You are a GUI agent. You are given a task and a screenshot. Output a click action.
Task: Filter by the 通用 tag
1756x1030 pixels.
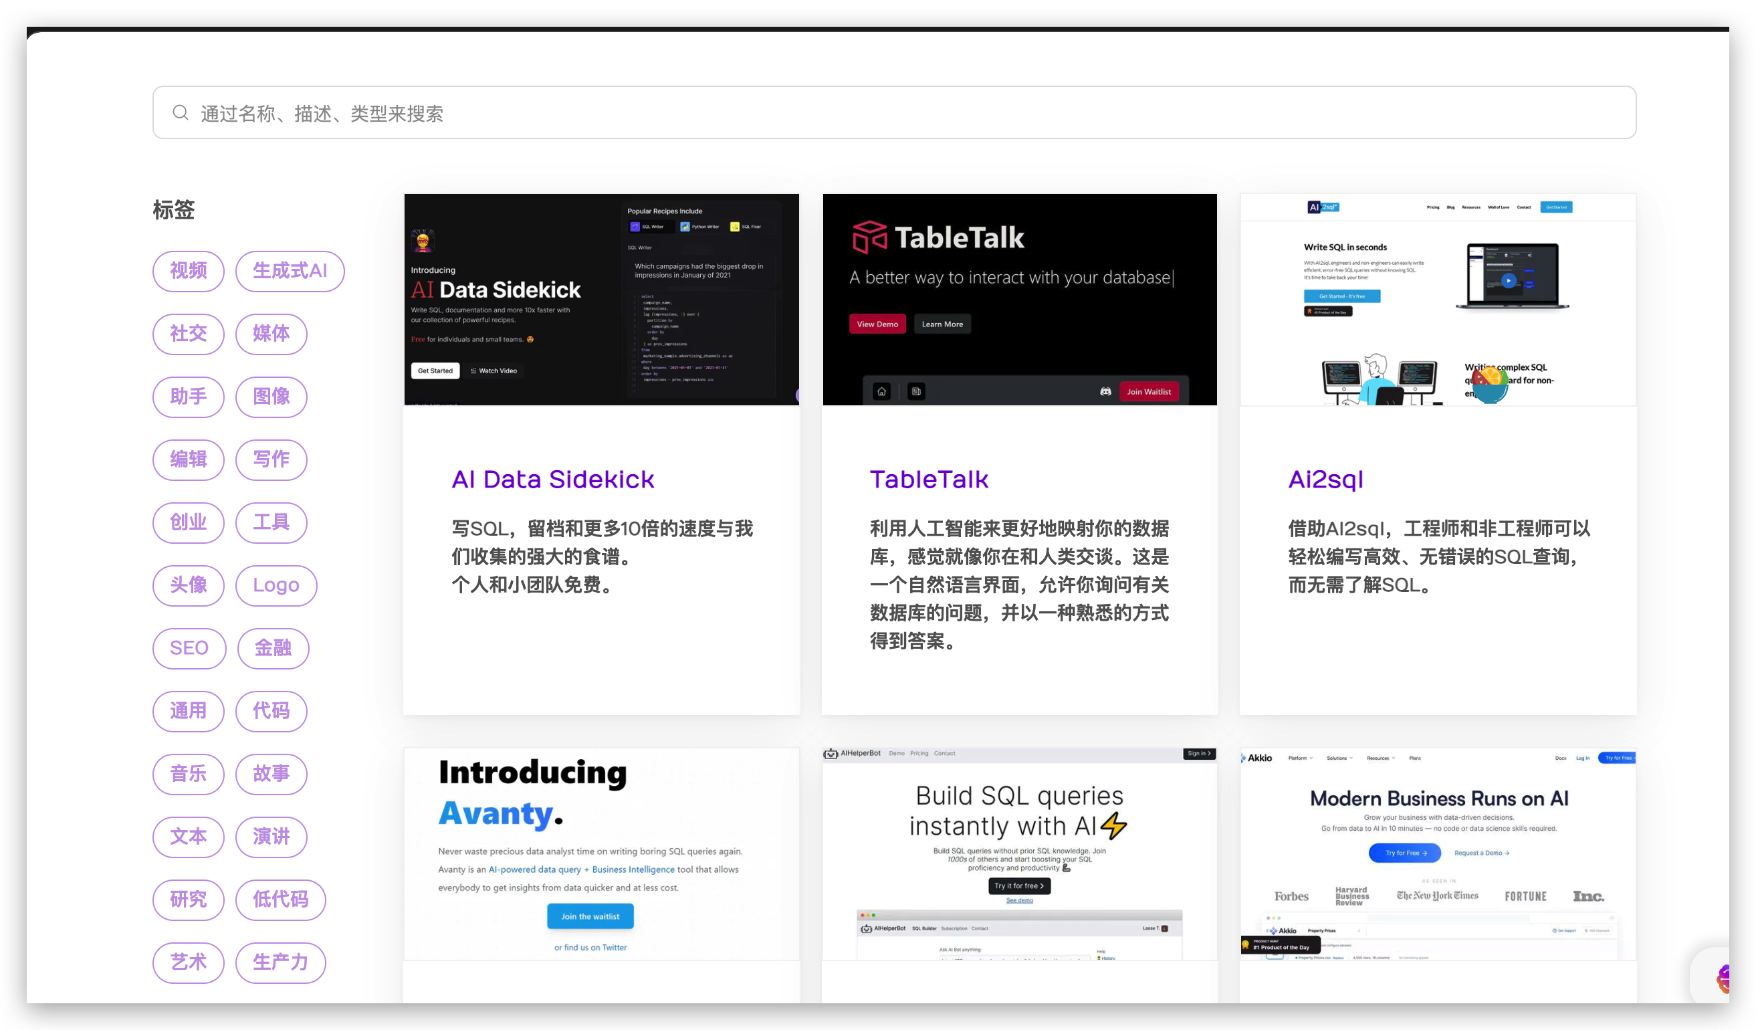click(188, 711)
